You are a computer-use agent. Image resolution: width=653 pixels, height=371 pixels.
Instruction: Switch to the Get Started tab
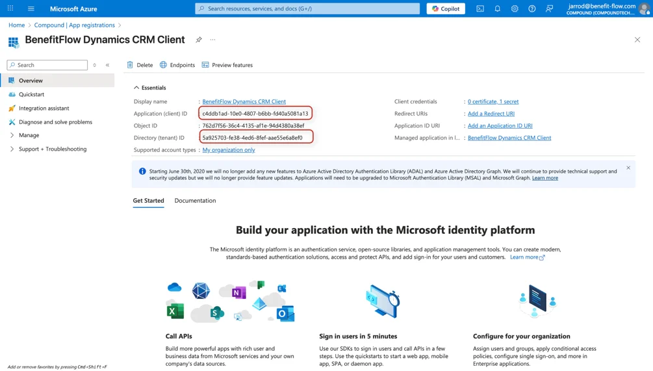click(x=148, y=200)
